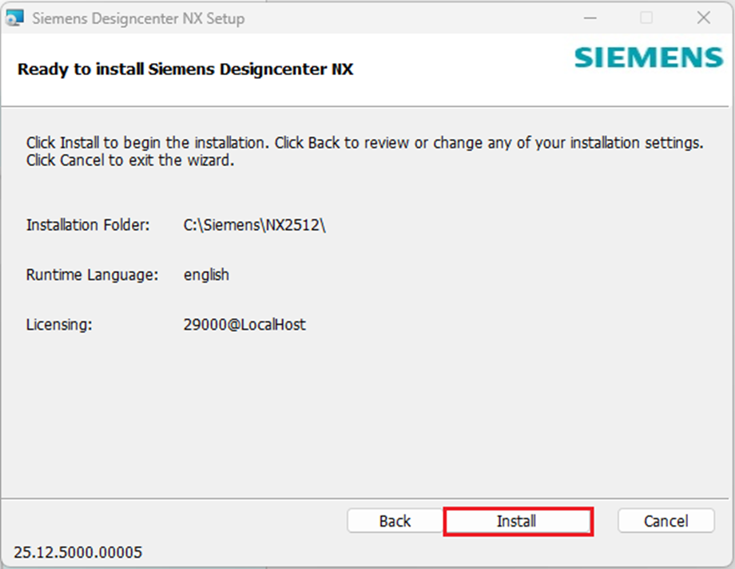Select the Runtime Language label
The height and width of the screenshot is (569, 735).
coord(92,275)
